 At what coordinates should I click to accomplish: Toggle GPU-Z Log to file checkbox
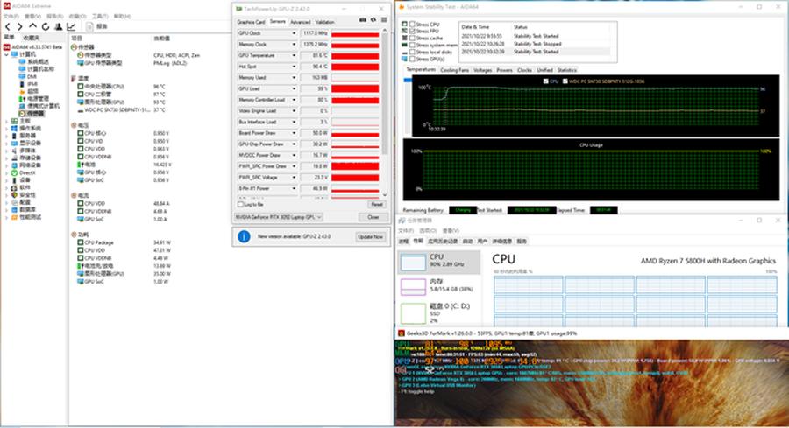pos(240,205)
